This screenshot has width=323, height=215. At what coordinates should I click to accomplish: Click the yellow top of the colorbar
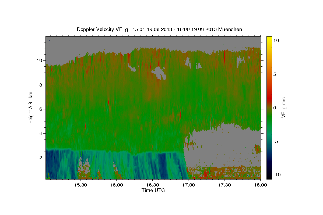[269, 39]
